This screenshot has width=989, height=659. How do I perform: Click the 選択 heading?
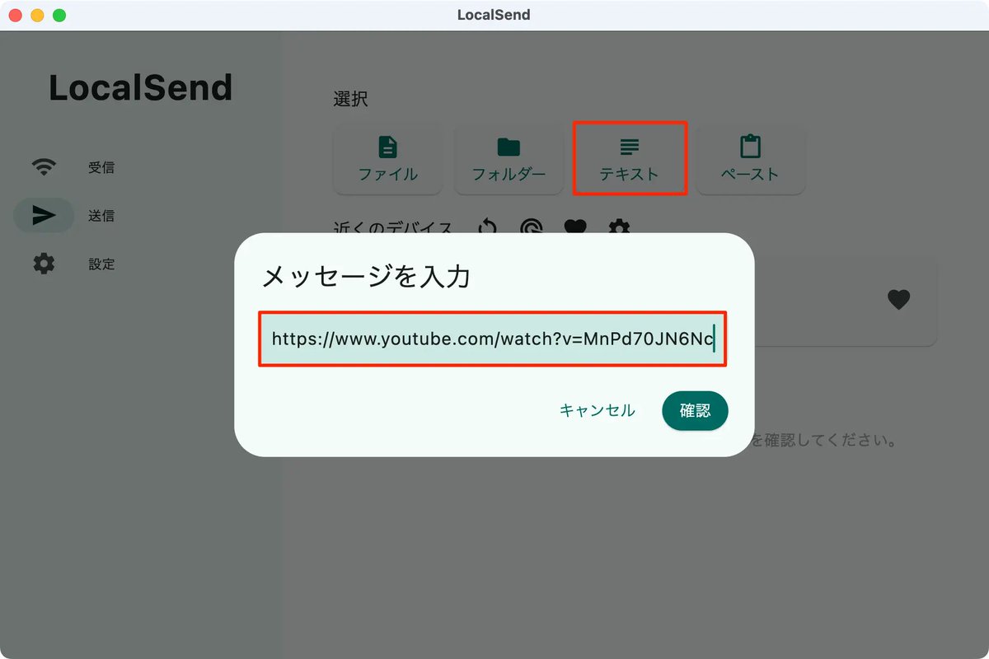350,99
